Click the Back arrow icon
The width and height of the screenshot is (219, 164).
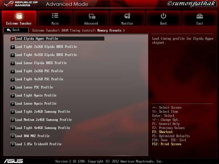9,30
